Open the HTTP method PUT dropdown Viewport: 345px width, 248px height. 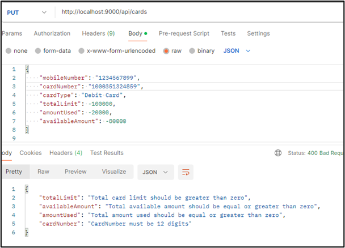click(27, 12)
